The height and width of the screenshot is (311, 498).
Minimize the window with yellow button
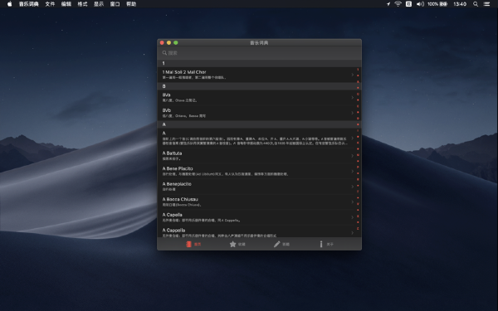169,42
